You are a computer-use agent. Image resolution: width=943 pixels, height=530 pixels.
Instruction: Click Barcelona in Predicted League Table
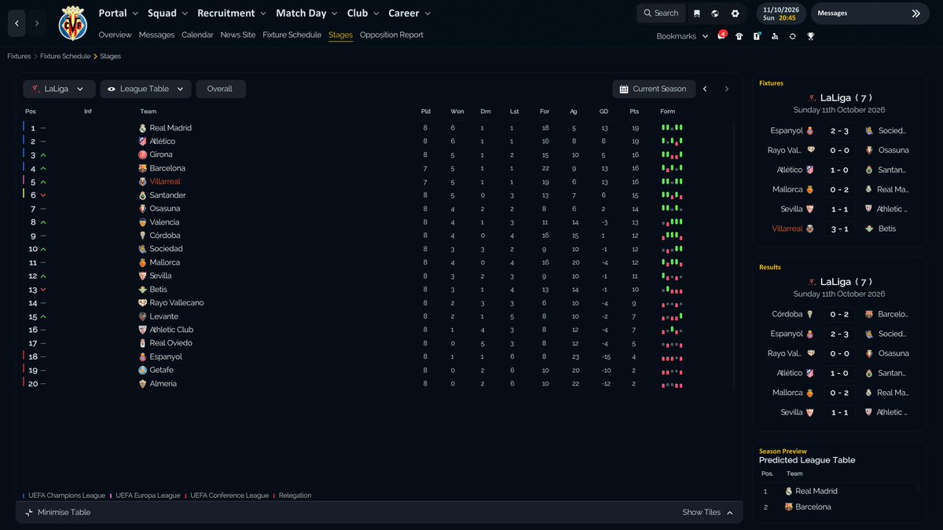point(813,506)
